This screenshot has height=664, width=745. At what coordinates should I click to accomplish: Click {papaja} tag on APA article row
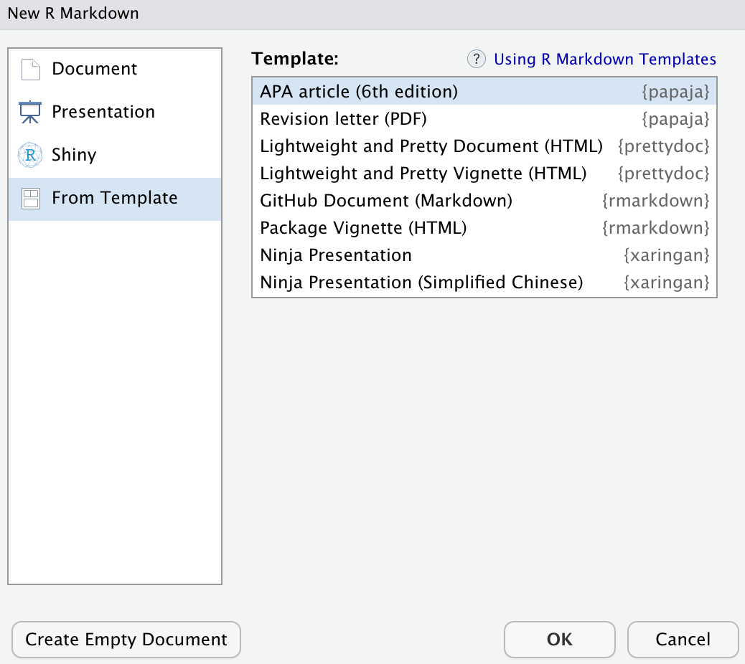click(675, 92)
